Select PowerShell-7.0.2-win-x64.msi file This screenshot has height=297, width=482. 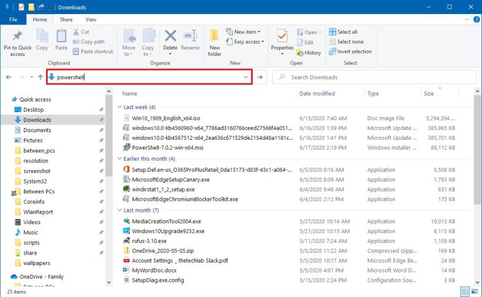(167, 147)
